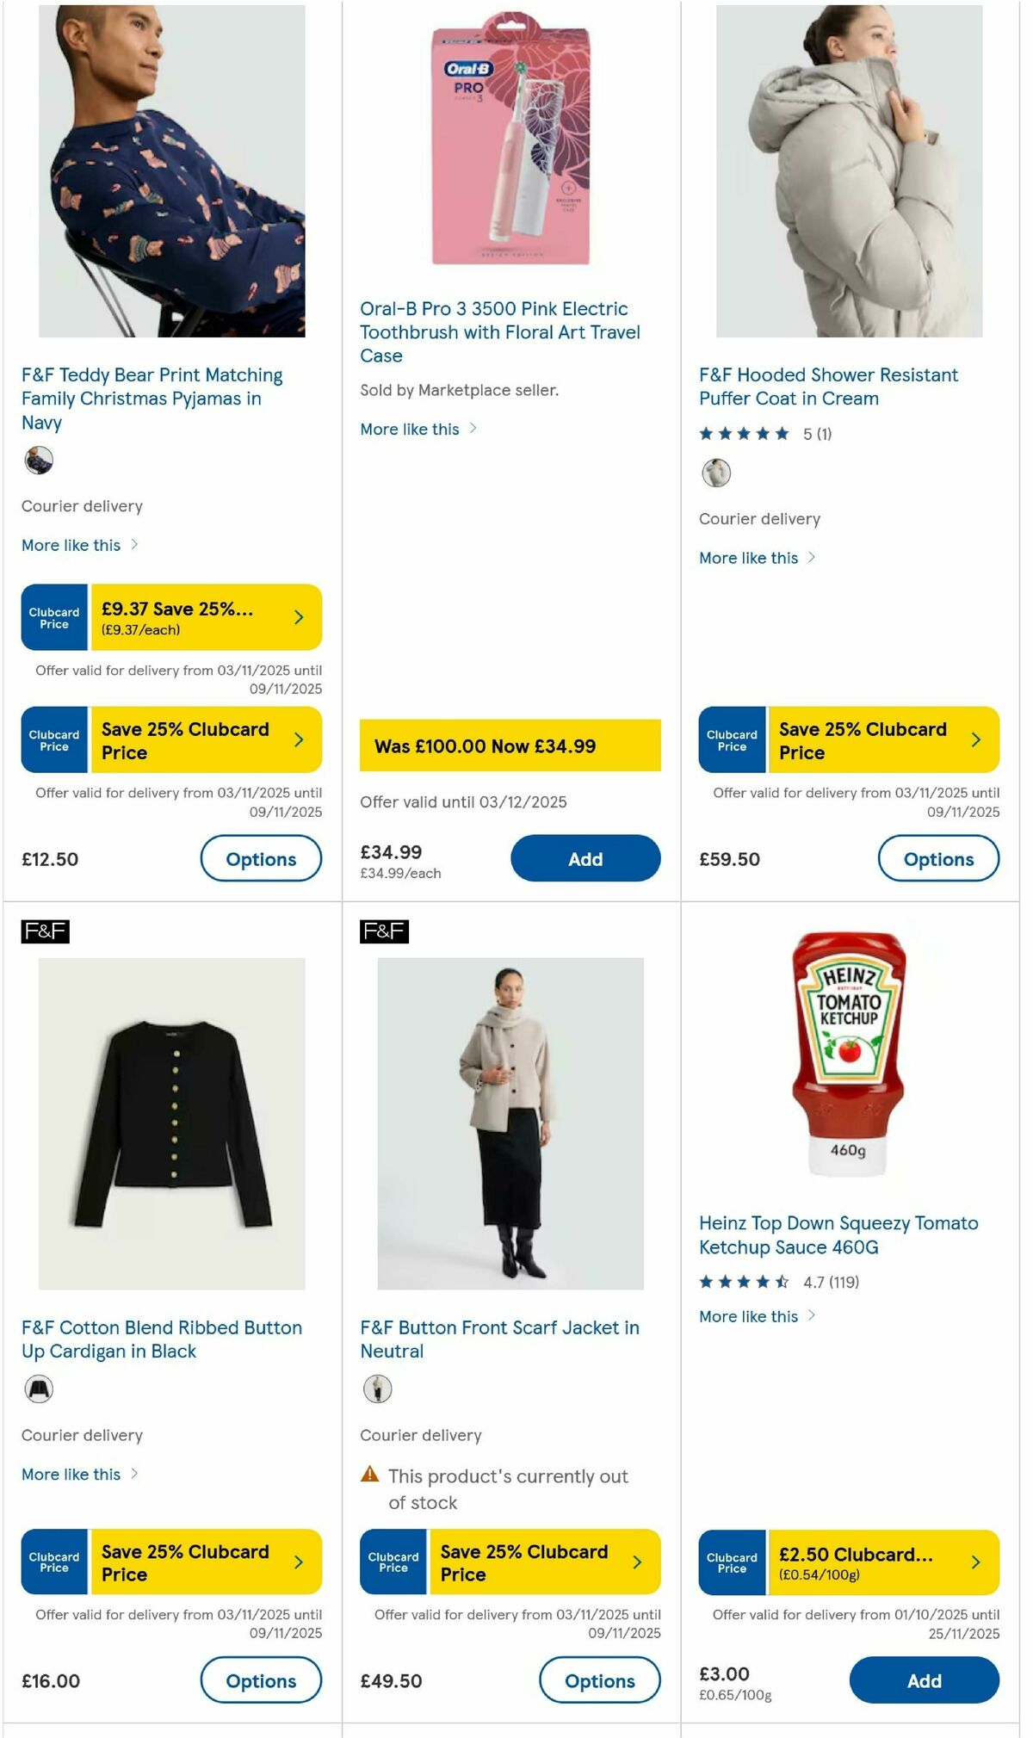Screen dimensions: 1033x1738
Task: Open the F&F Teddy Bear Pyjamas product title
Action: [x=152, y=399]
